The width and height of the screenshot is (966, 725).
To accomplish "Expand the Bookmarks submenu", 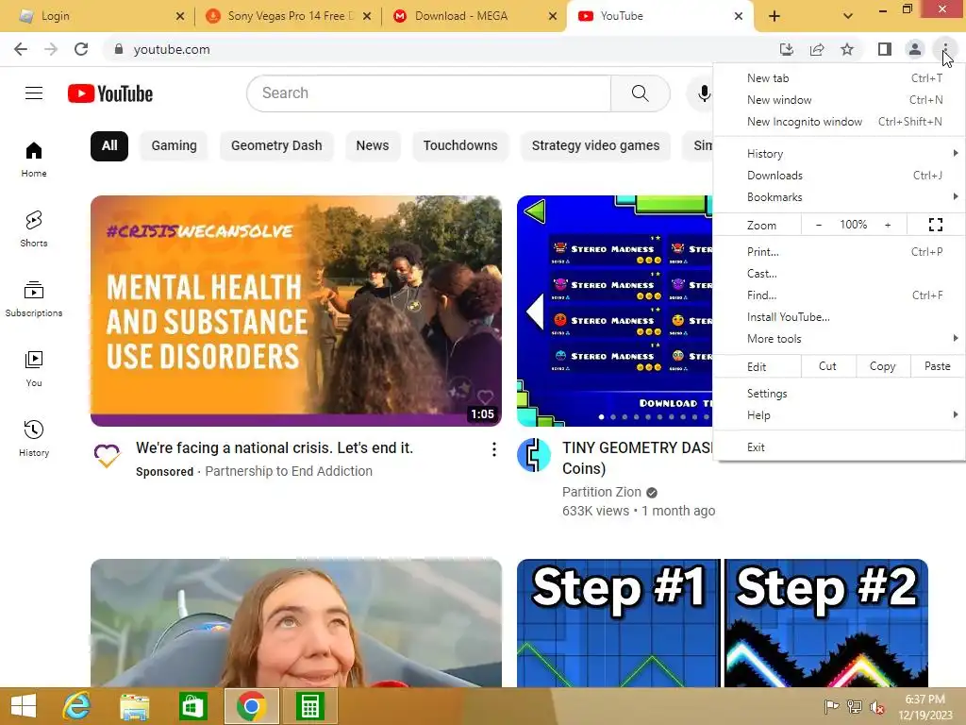I will [839, 197].
